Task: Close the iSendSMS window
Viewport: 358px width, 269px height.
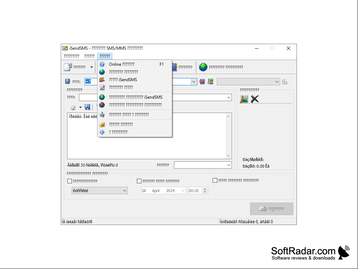Action: (x=288, y=48)
